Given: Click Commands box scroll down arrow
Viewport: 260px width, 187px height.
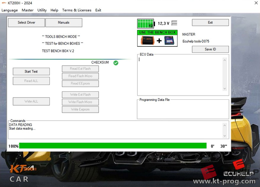Looking at the screenshot, I should (x=225, y=136).
